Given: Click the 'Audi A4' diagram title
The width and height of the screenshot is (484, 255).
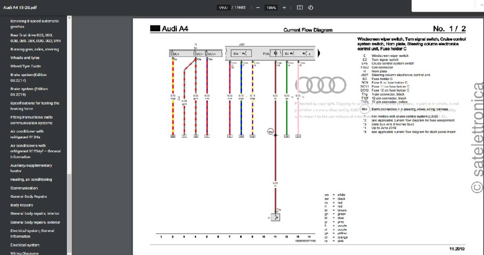Looking at the screenshot, I should [x=175, y=29].
